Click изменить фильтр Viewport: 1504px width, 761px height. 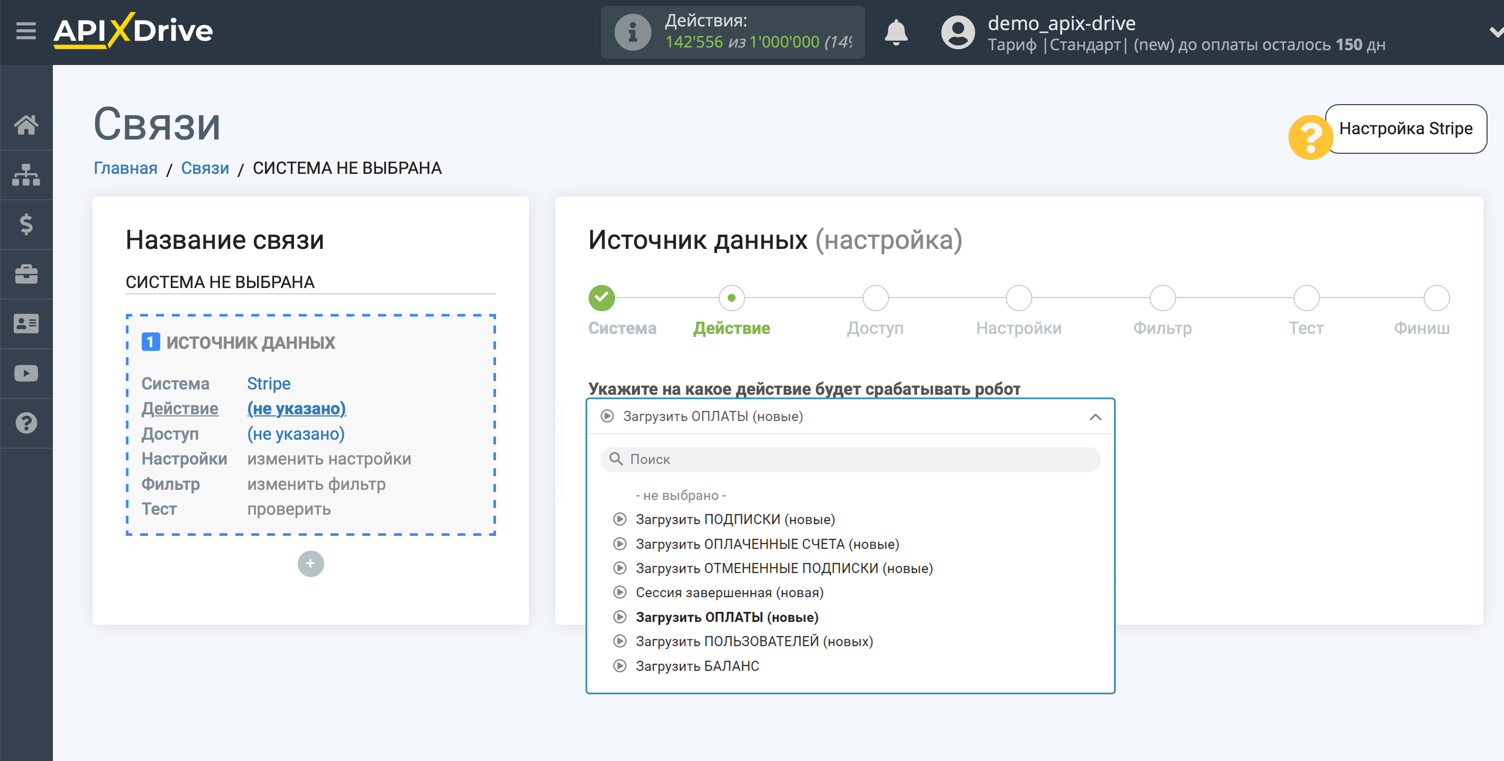click(316, 484)
